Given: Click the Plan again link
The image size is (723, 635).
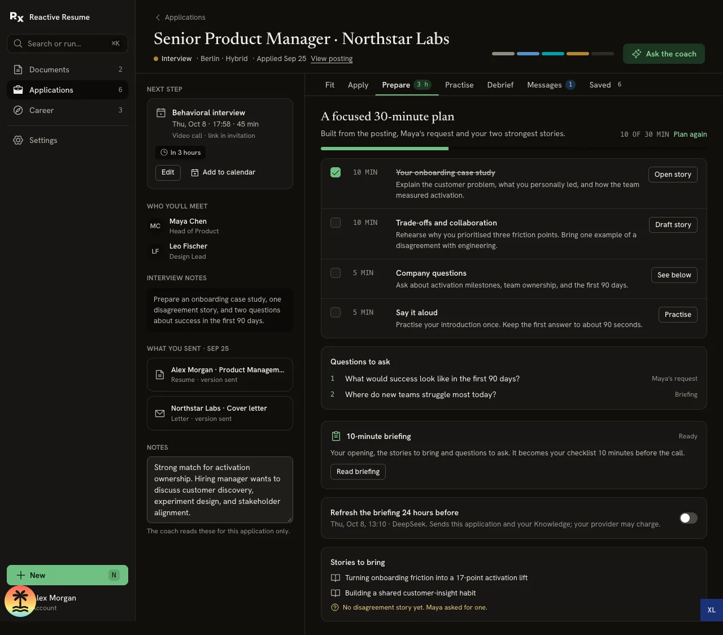Looking at the screenshot, I should pos(690,134).
